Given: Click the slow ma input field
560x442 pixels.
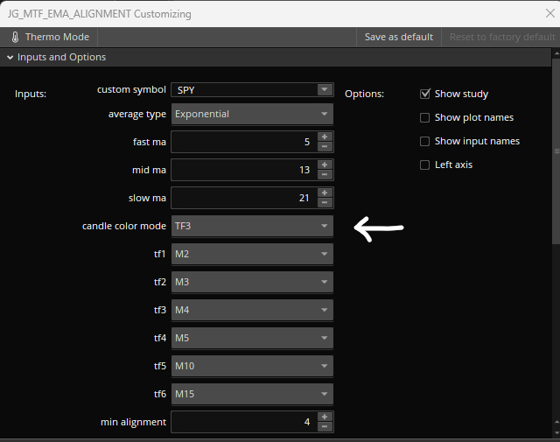Looking at the screenshot, I should click(242, 198).
